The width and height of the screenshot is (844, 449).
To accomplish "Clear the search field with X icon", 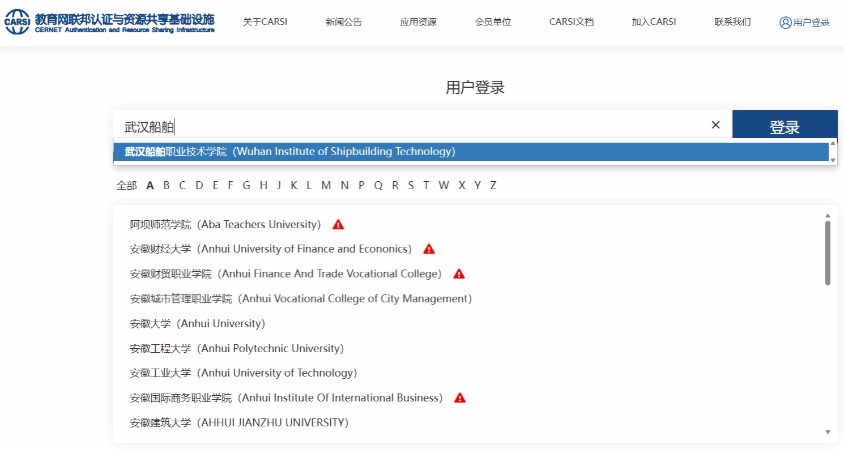I will [715, 125].
